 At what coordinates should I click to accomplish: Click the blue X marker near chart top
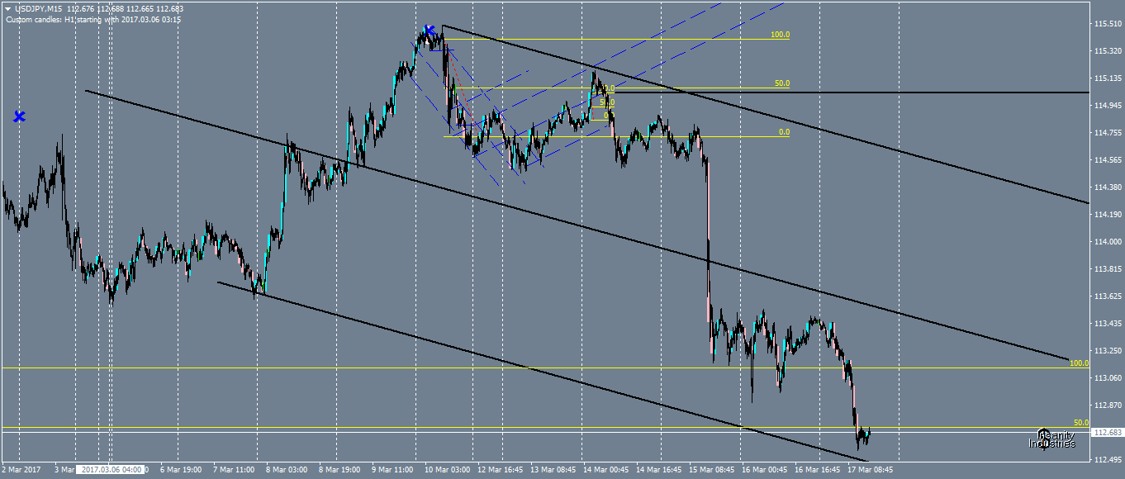(x=430, y=29)
